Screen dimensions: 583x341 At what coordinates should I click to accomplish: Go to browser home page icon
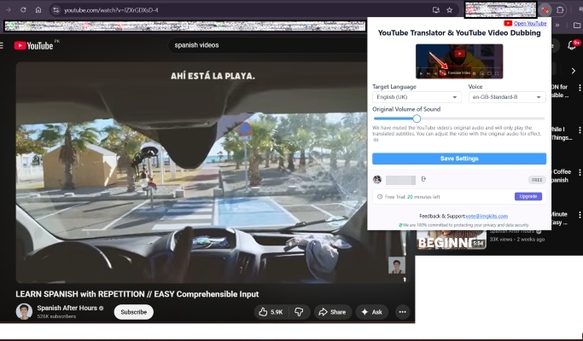(x=38, y=10)
